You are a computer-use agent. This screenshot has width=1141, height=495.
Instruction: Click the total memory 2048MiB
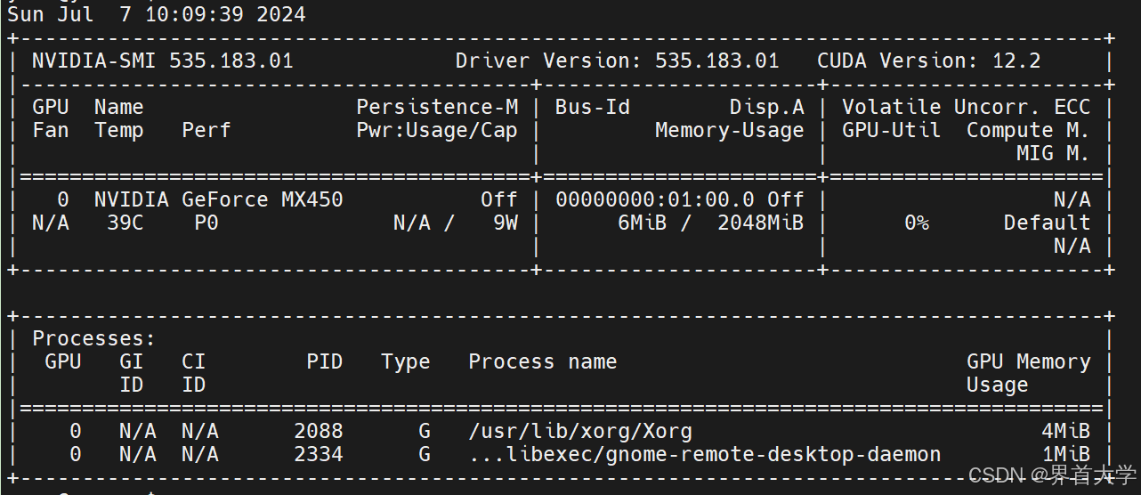(x=760, y=223)
